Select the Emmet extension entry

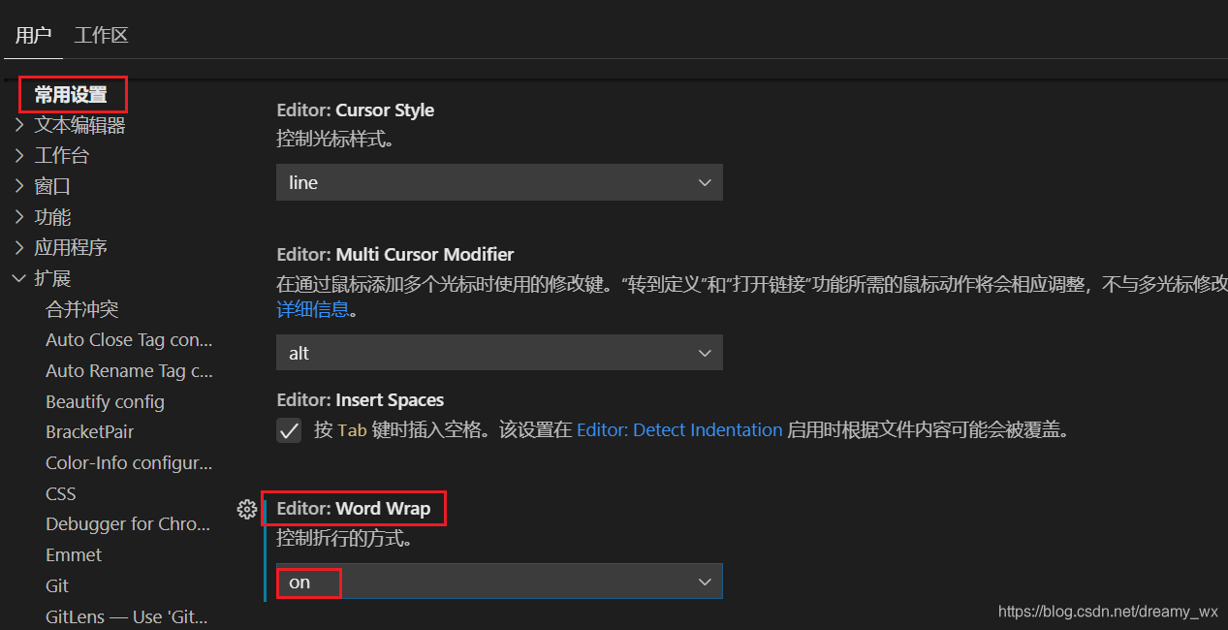pyautogui.click(x=74, y=555)
